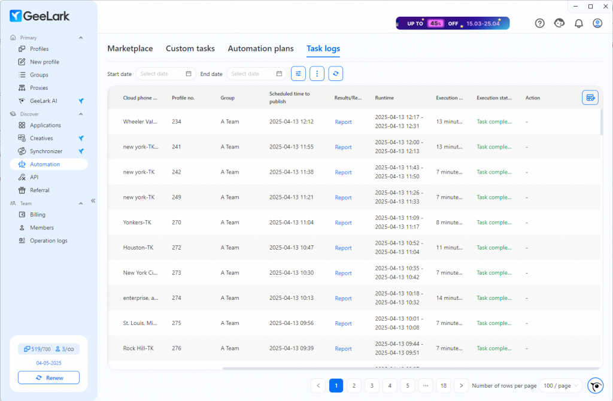The image size is (613, 401).
Task: Open Report for Rock Hill-TK row
Action: click(x=343, y=348)
